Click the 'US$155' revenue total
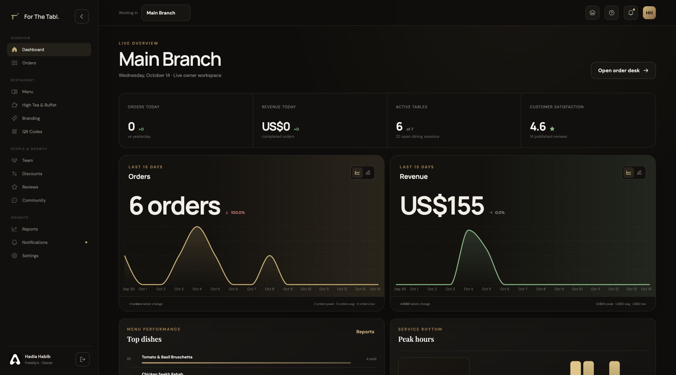The image size is (676, 375). click(442, 206)
